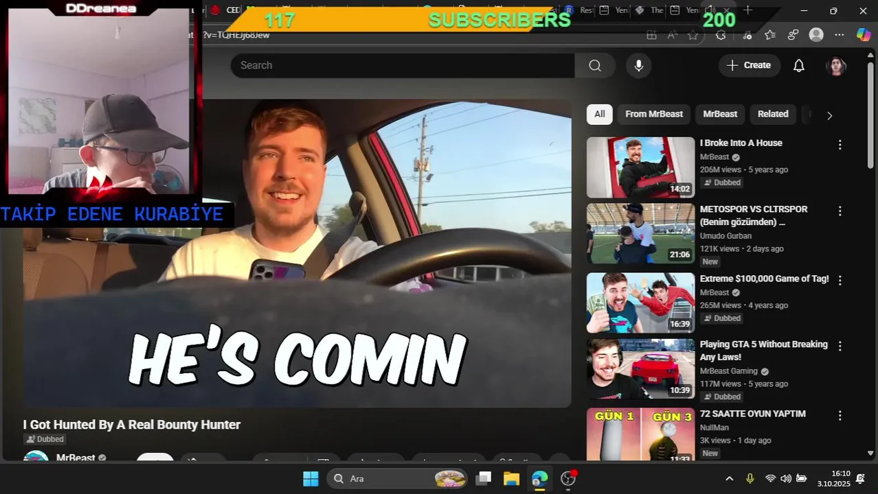The image size is (878, 494).
Task: Open YouTube notifications bell
Action: tap(799, 65)
